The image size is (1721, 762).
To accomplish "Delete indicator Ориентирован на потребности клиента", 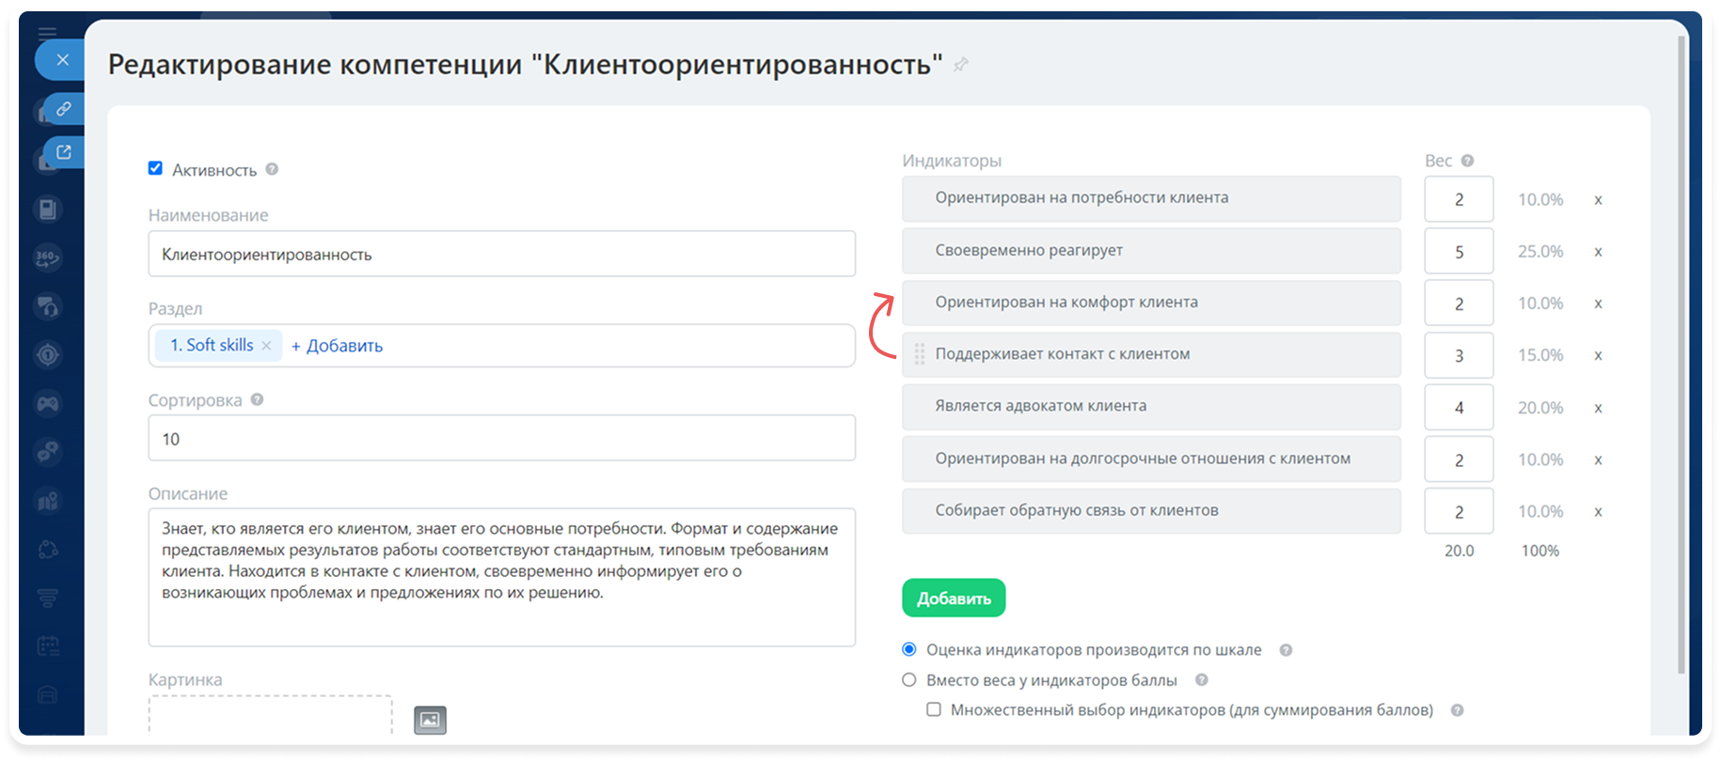I will pos(1598,200).
